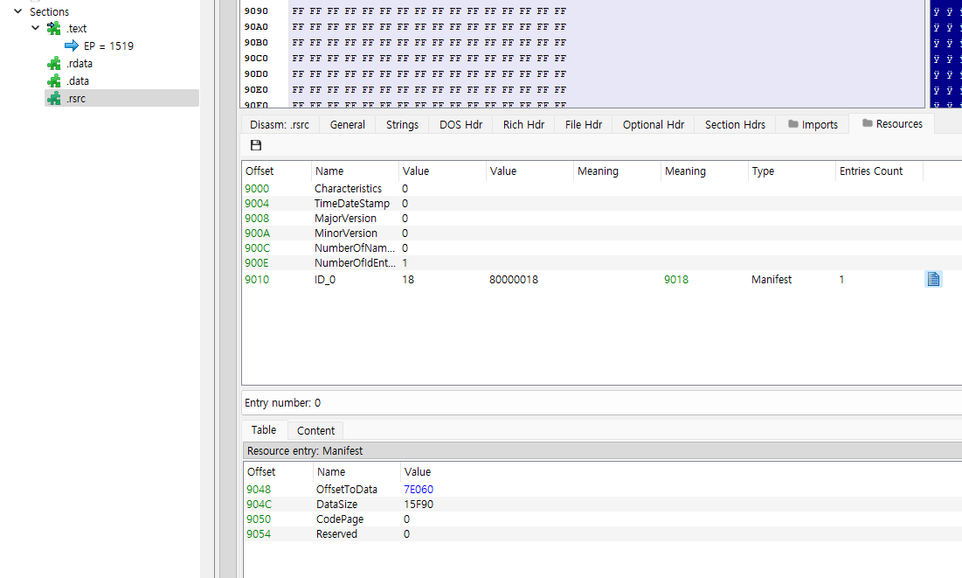Switch to the Section Hdrs tab
Image resolution: width=962 pixels, height=578 pixels.
(x=735, y=125)
